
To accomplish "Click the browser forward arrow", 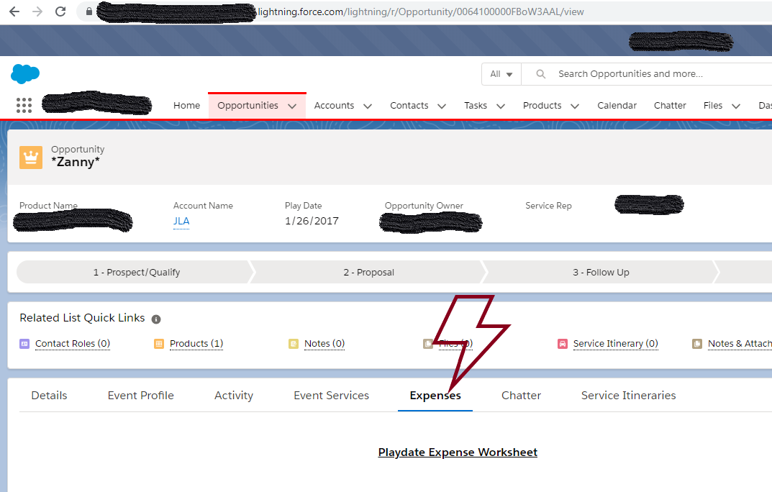I will (37, 12).
